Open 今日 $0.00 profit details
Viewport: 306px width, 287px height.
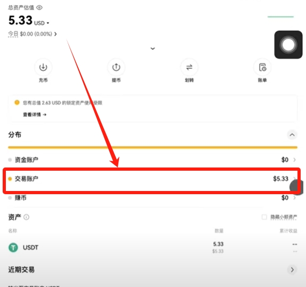click(33, 34)
